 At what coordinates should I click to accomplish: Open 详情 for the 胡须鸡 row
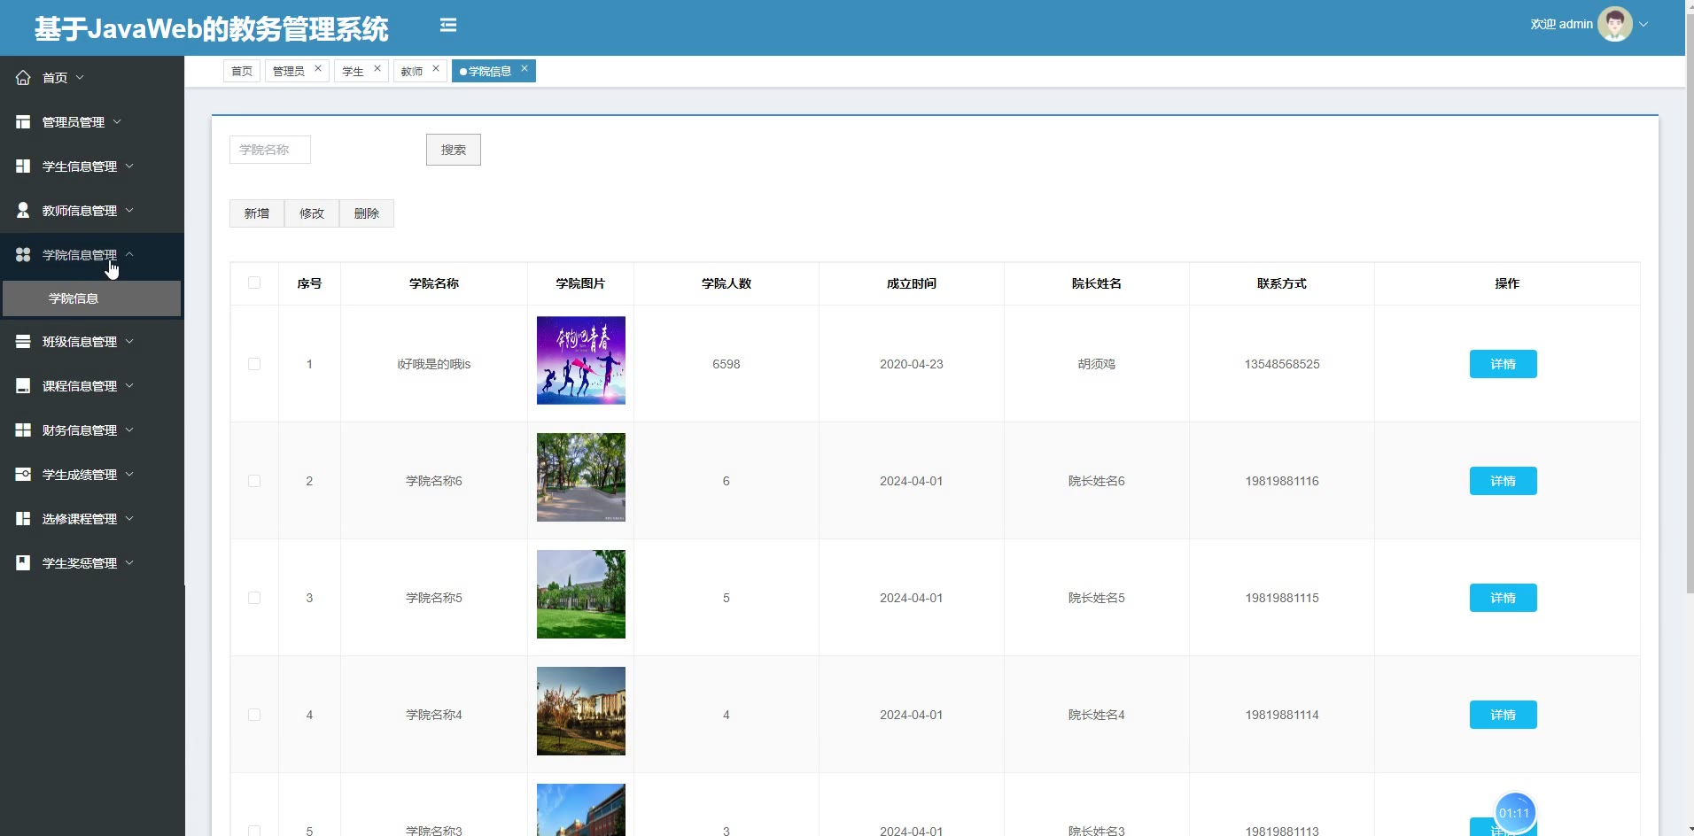(1503, 364)
